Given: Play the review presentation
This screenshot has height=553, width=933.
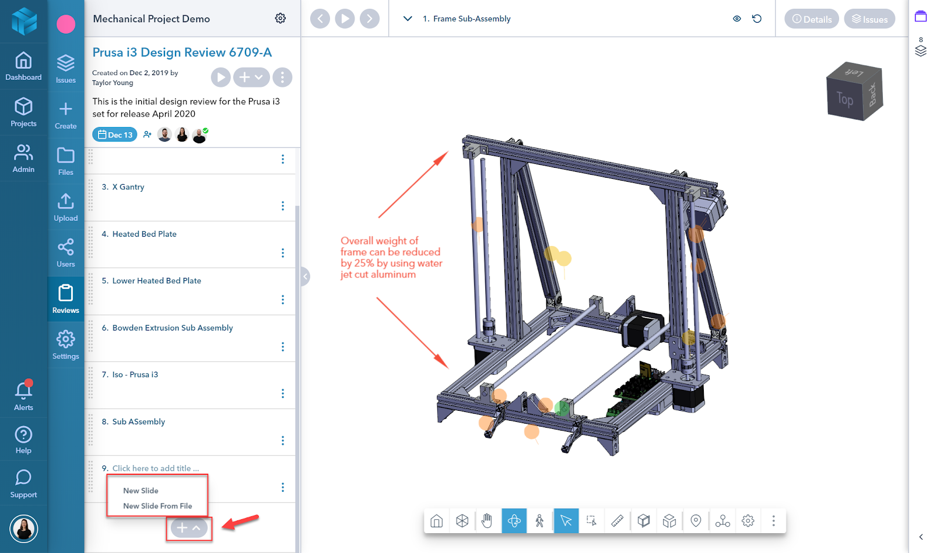Looking at the screenshot, I should coord(220,77).
